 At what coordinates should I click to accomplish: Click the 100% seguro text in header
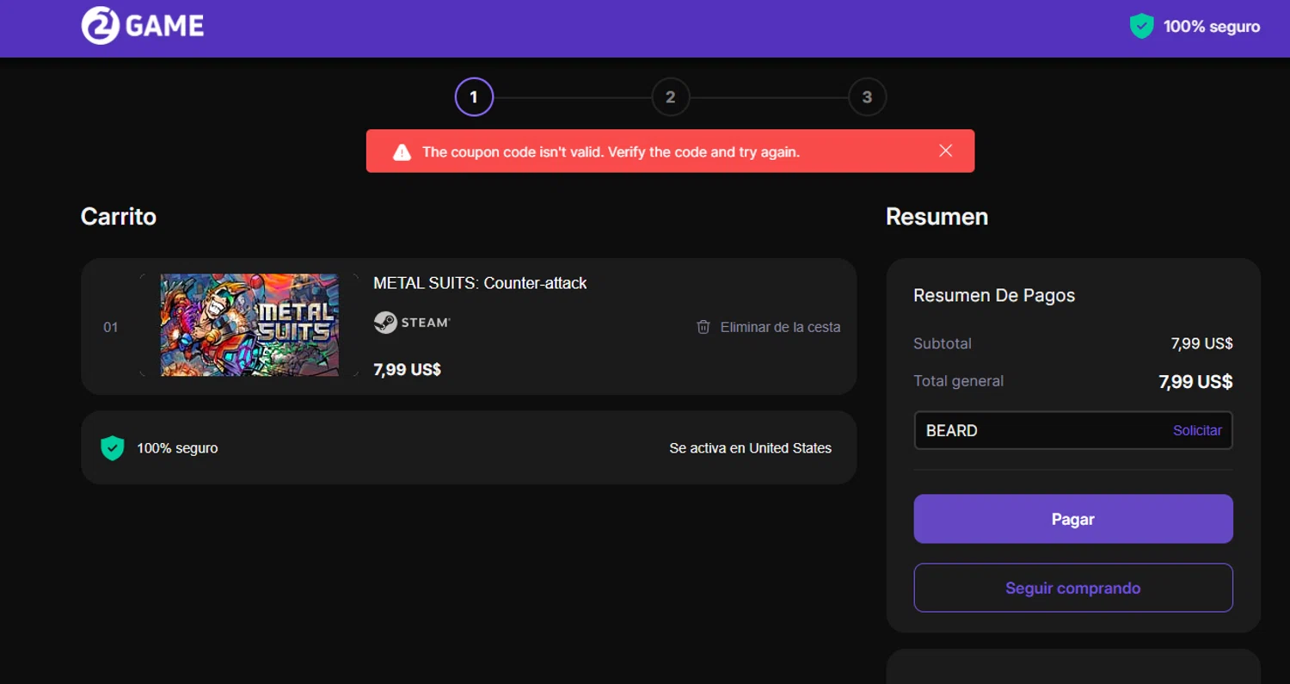(x=1212, y=27)
